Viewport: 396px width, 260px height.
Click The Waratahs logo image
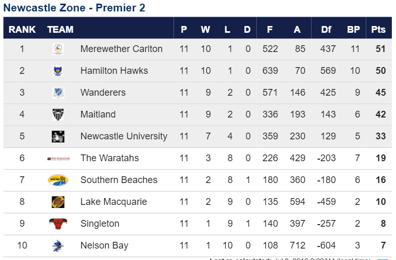tap(58, 159)
